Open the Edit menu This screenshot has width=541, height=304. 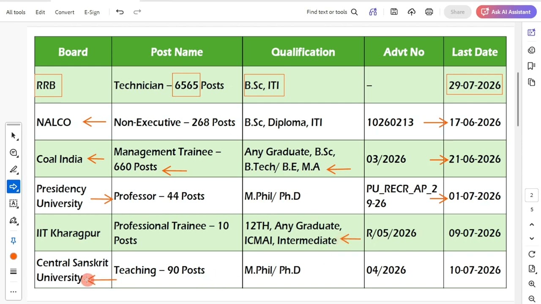40,12
